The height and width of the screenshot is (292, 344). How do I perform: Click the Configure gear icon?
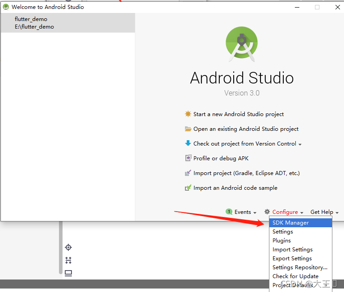[x=267, y=212]
